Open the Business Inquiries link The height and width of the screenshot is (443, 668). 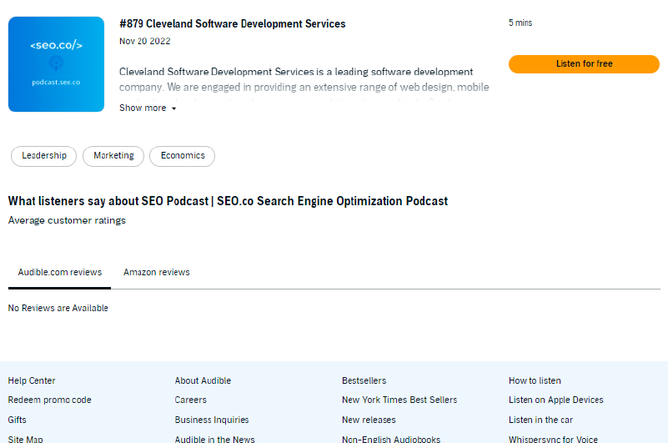212,420
